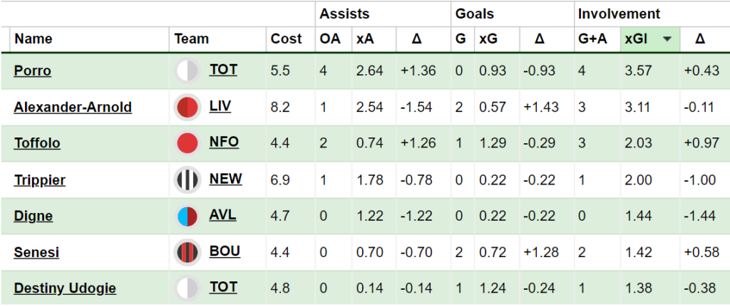730x307 pixels.
Task: Click the Newcastle striped badge icon
Action: click(x=187, y=179)
